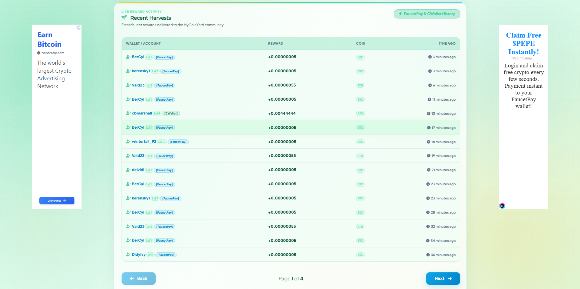Open delvidi account link
580x289 pixels.
138,170
